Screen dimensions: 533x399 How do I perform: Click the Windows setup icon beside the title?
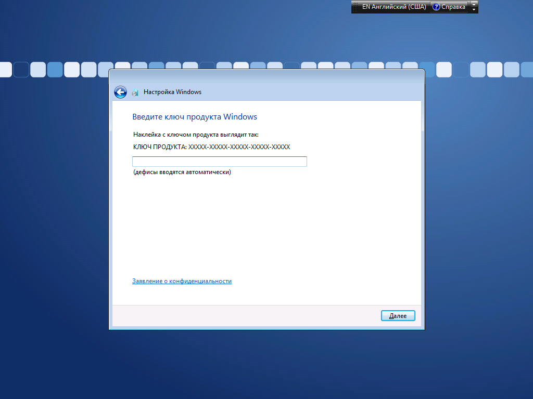point(135,92)
